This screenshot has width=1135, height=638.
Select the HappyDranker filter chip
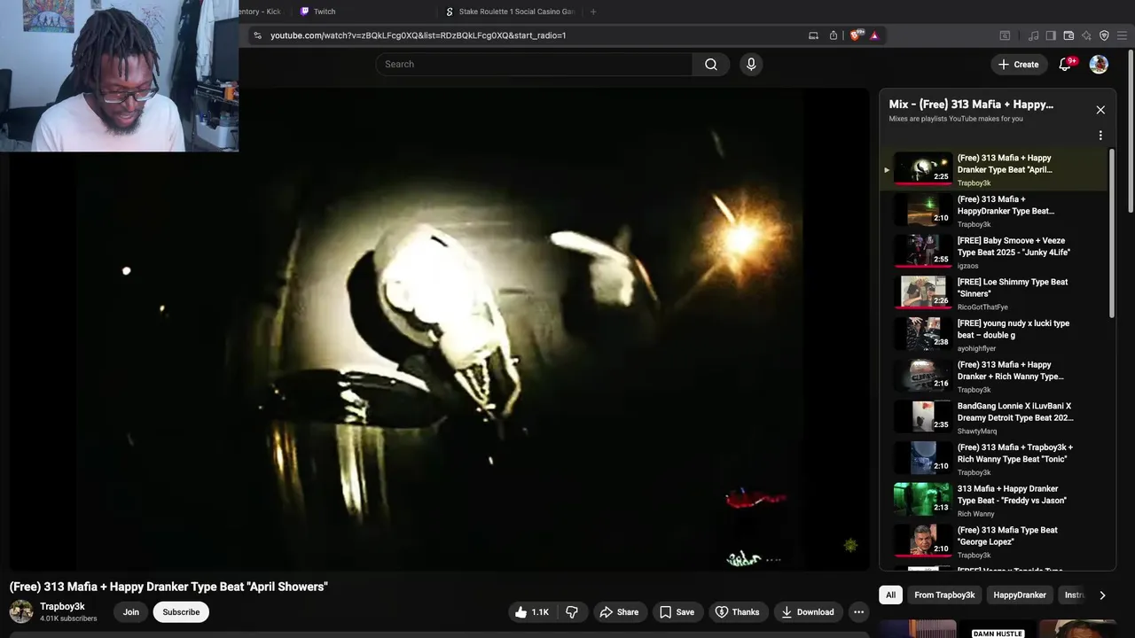pos(1020,595)
